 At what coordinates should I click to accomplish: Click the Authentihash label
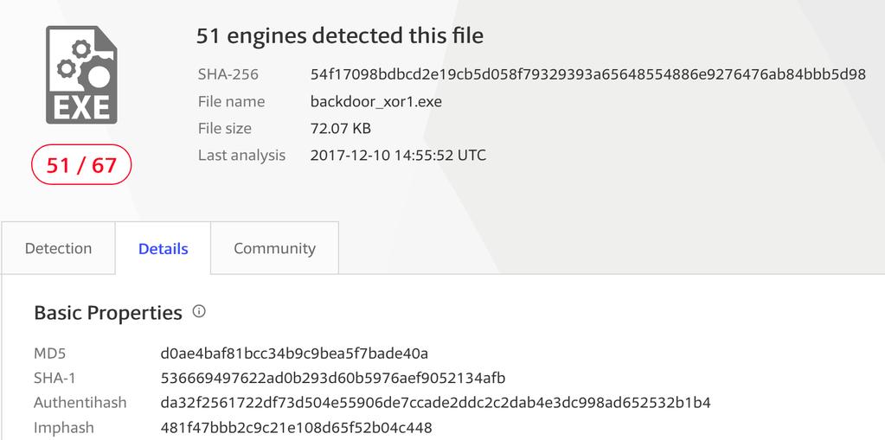(x=80, y=403)
